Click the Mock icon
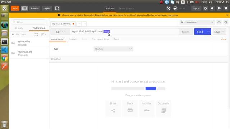 tap(130, 110)
